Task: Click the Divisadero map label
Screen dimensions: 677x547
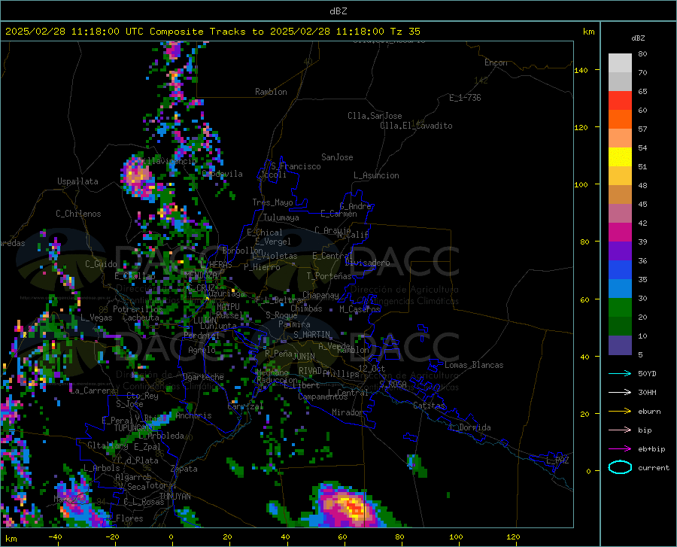Action: coord(367,263)
